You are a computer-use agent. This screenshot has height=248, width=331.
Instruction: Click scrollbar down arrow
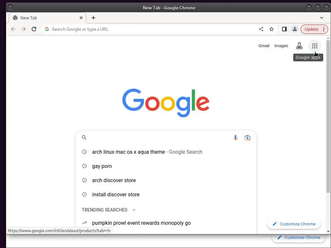328,232
